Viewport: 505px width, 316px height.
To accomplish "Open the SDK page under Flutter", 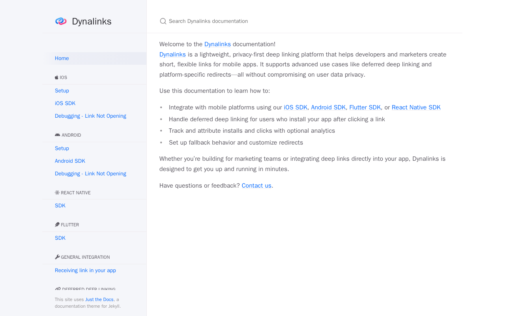I will coord(60,238).
